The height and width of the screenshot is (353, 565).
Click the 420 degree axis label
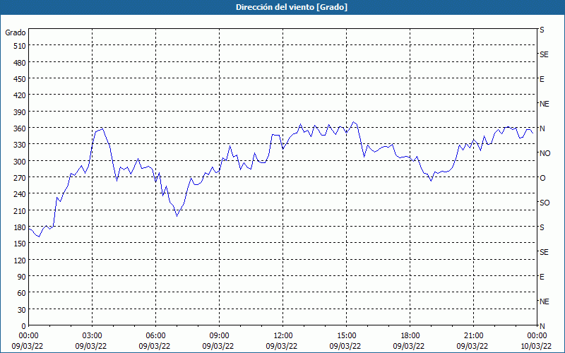(x=20, y=95)
